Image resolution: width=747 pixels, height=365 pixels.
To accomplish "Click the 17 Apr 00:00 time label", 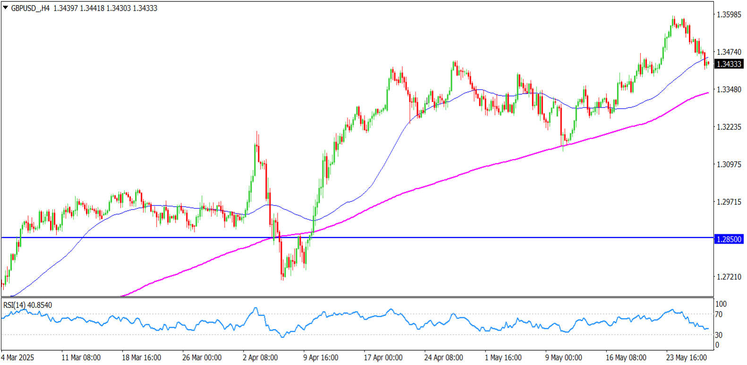I will click(x=383, y=357).
